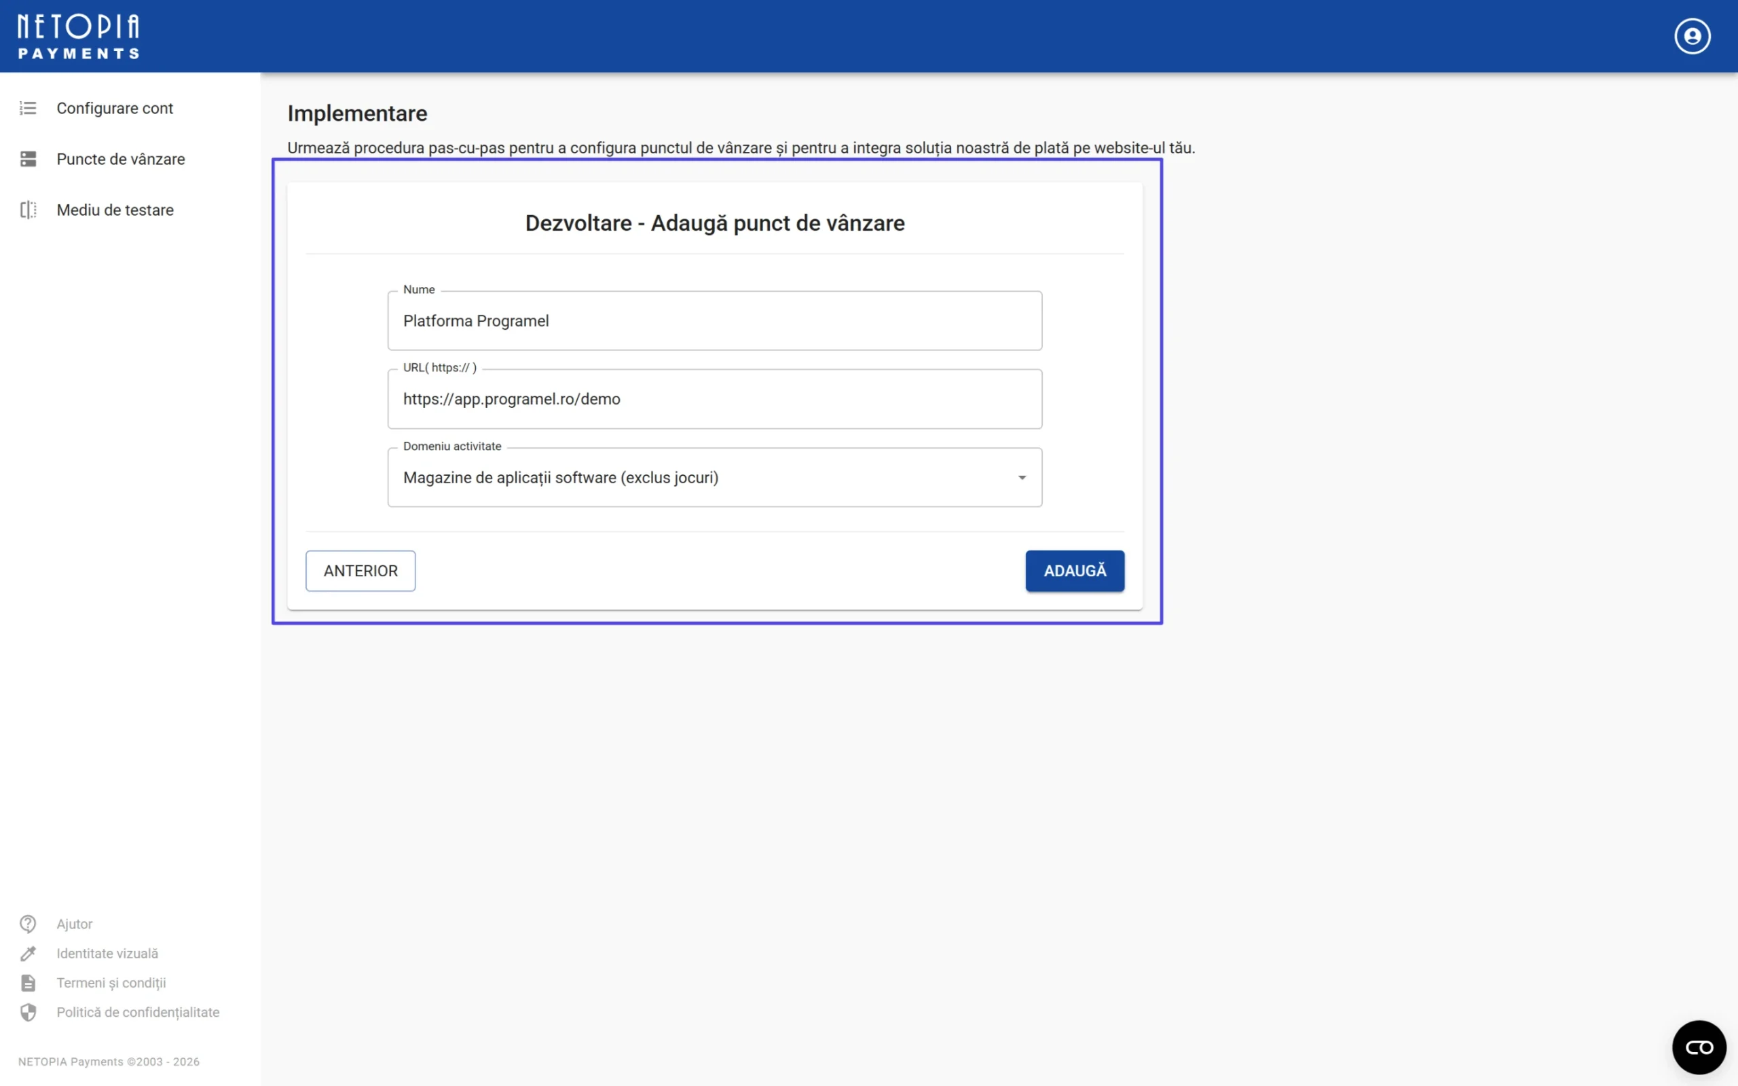The width and height of the screenshot is (1738, 1086).
Task: Click the NETOPIA Payments logo
Action: 77,35
